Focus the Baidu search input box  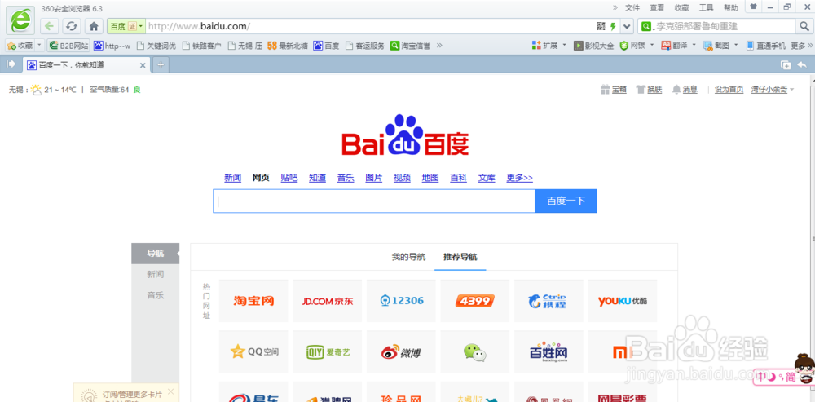pos(374,201)
